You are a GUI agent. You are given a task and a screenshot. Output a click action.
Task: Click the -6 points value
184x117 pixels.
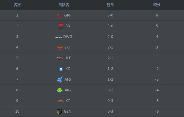click(x=157, y=111)
